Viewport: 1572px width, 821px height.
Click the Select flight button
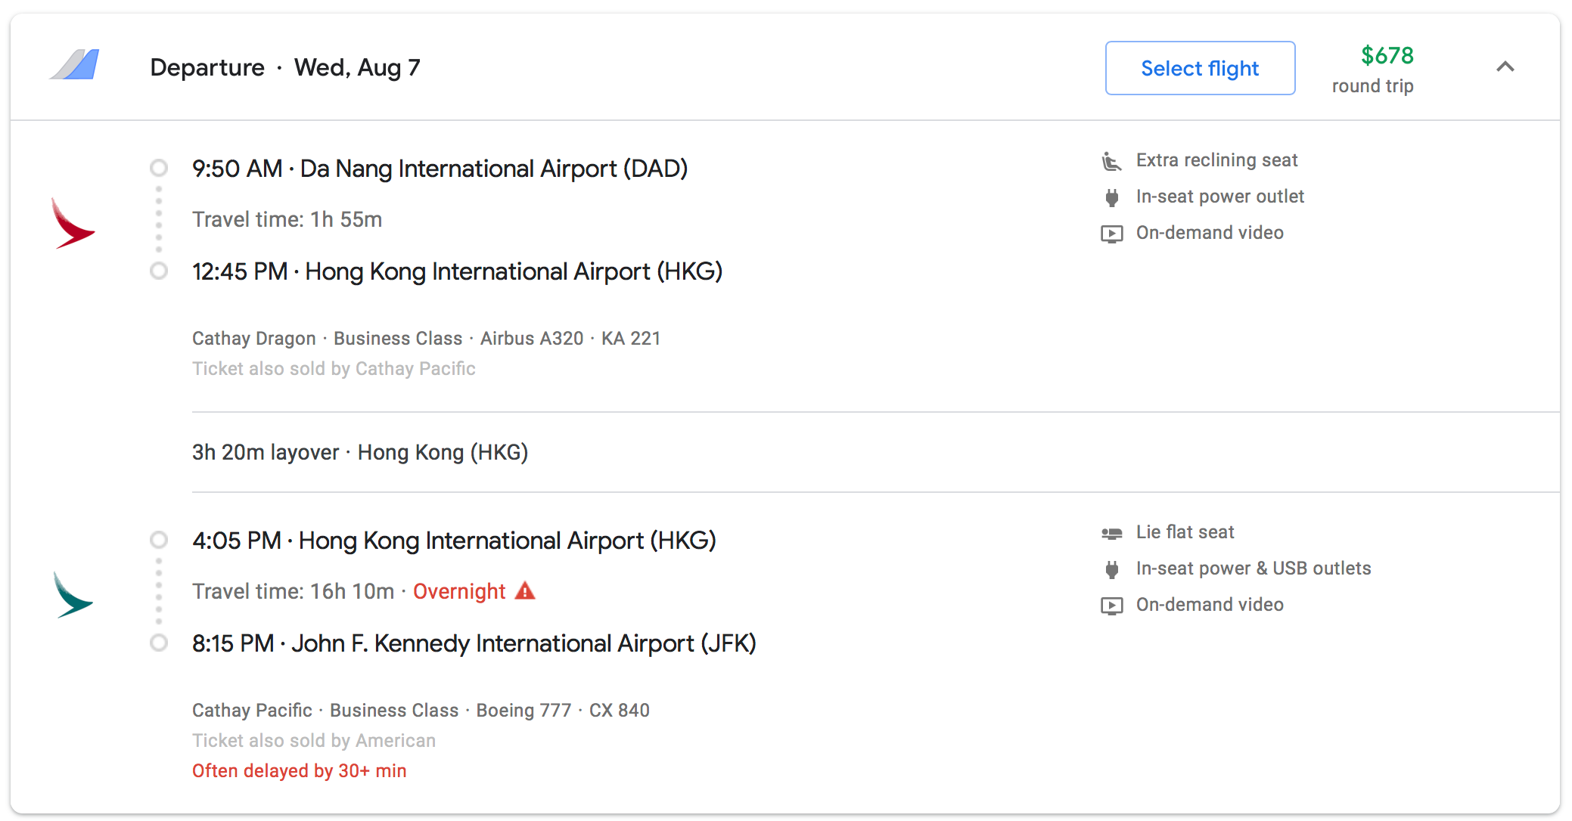1200,68
